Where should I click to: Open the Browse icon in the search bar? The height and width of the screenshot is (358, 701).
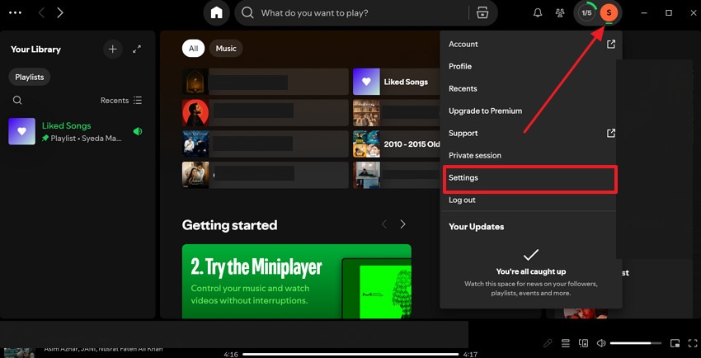click(482, 13)
